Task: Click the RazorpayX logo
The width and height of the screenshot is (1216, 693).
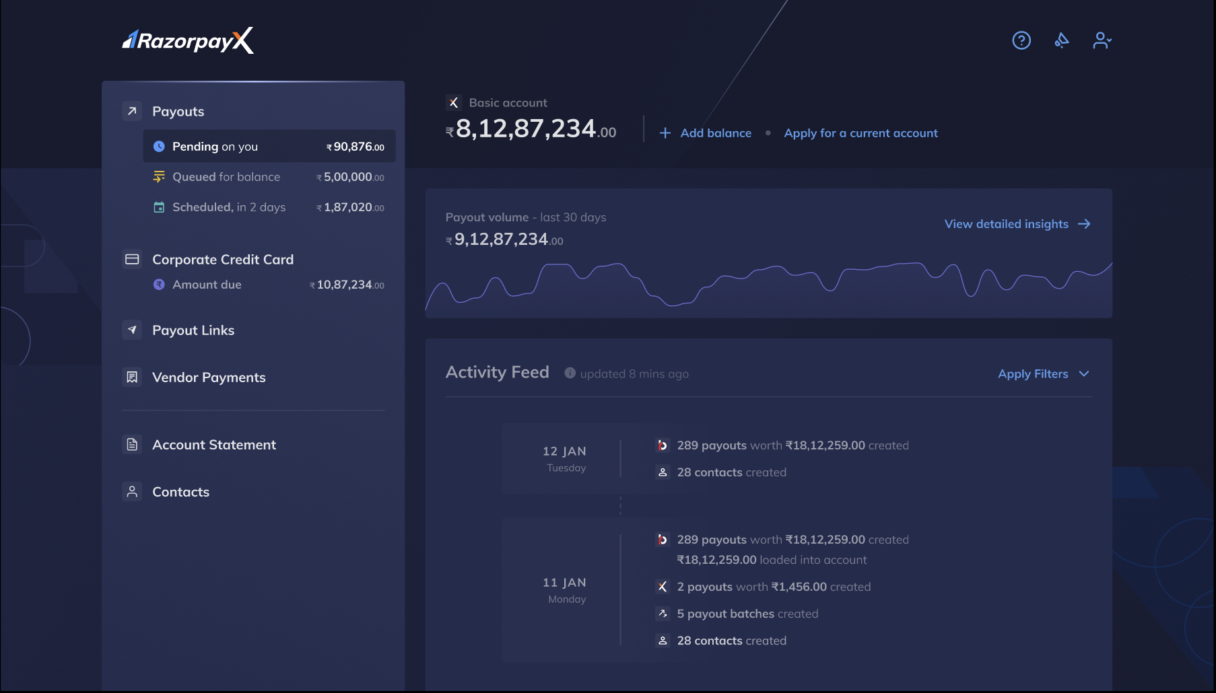Action: click(188, 40)
